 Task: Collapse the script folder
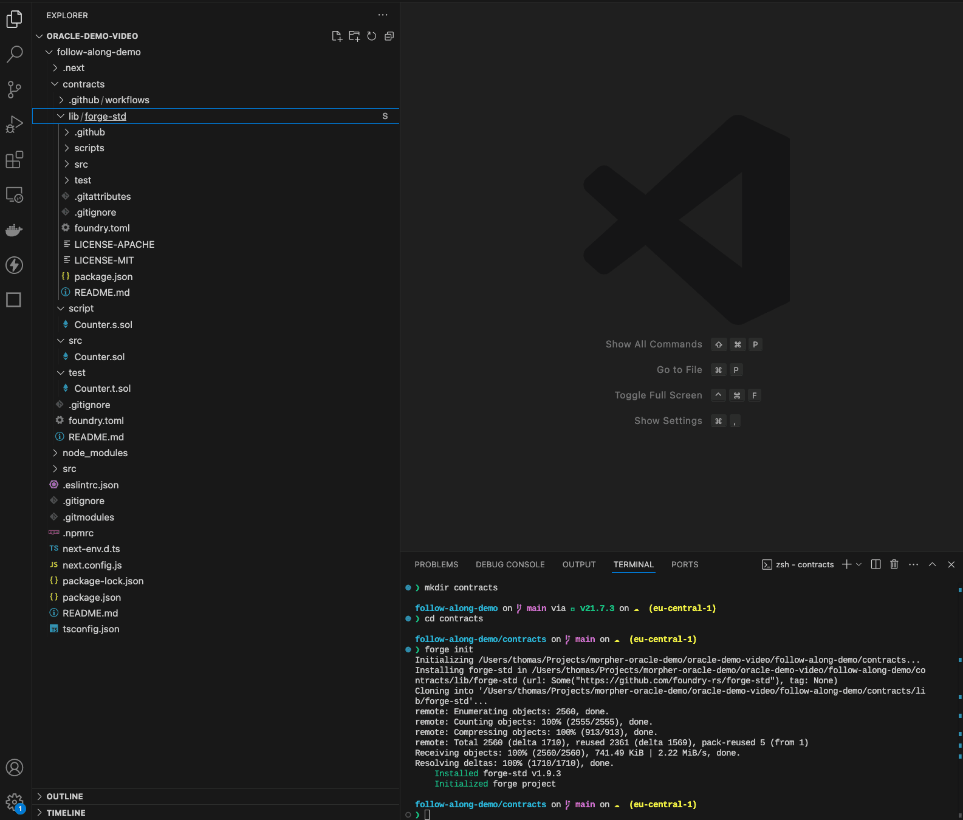(x=216, y=309)
